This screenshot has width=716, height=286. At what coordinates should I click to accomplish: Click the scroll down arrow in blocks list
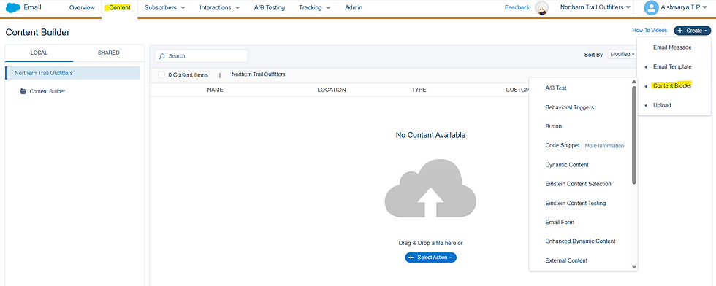pos(634,266)
